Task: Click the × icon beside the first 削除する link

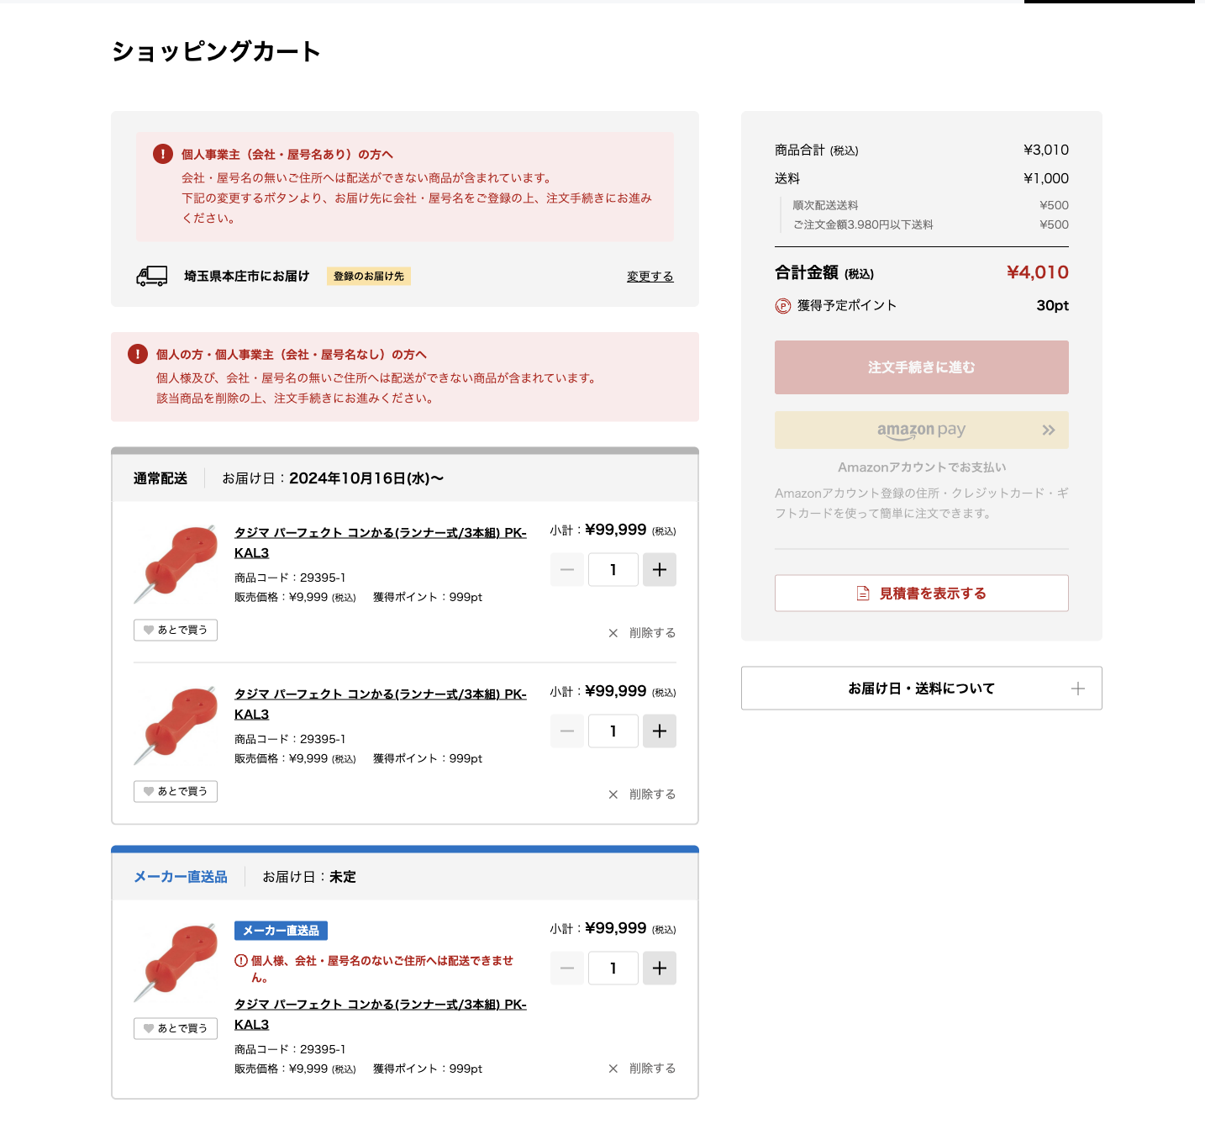Action: pos(613,633)
